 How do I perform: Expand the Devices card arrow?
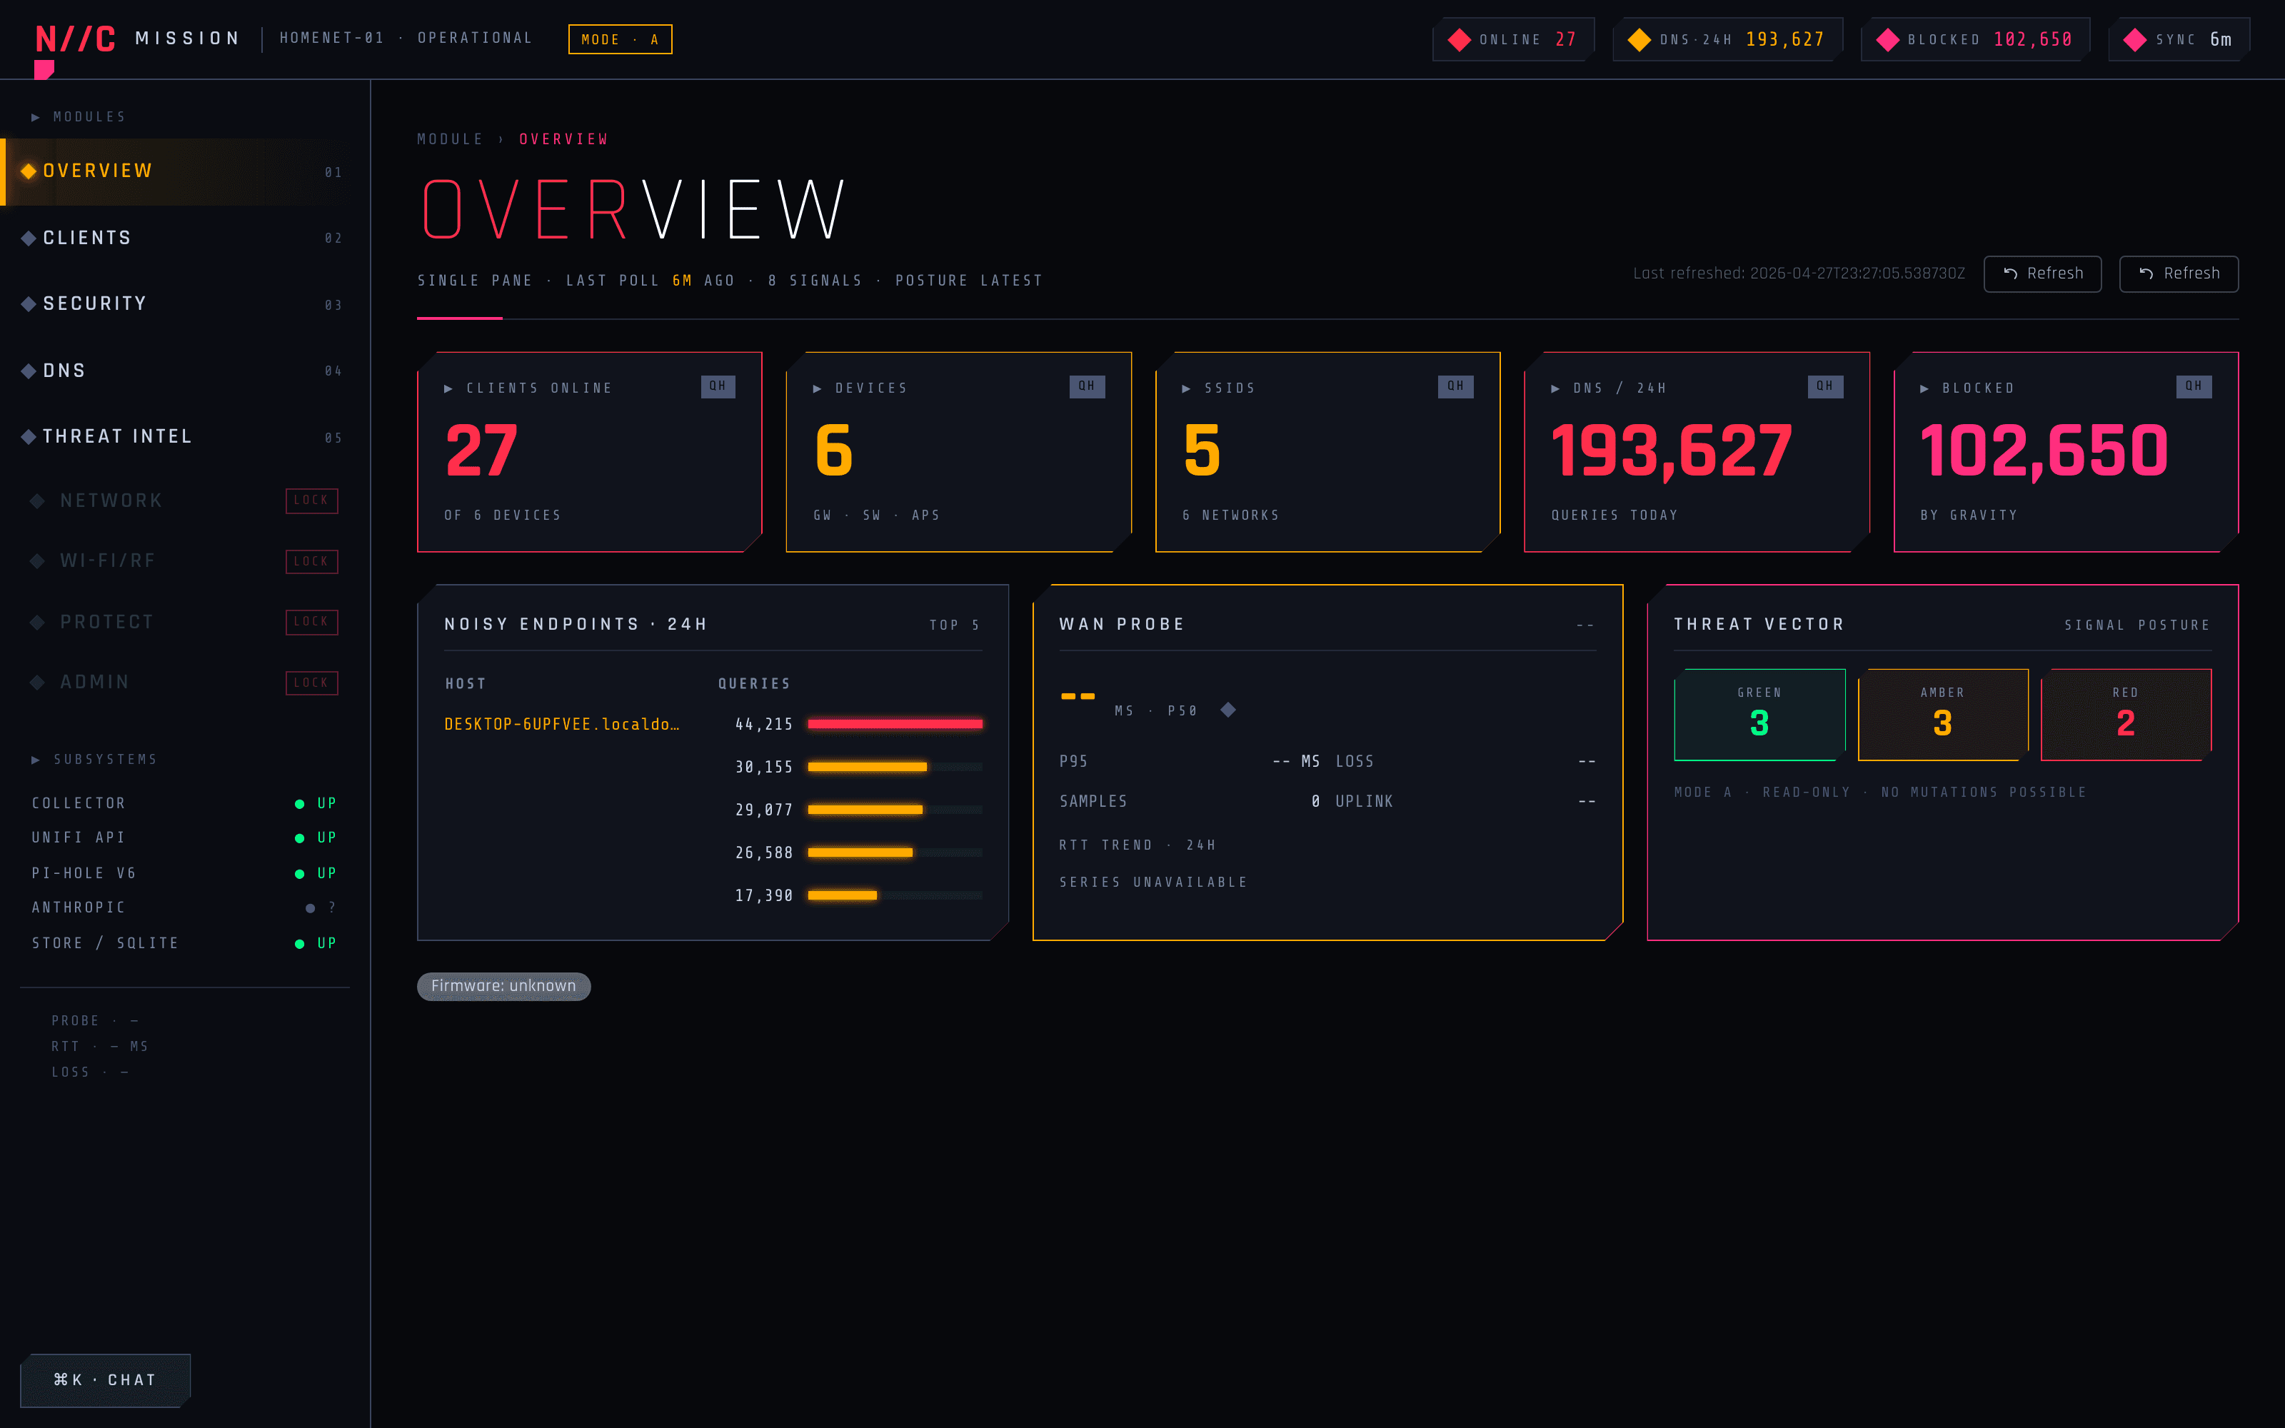click(818, 388)
